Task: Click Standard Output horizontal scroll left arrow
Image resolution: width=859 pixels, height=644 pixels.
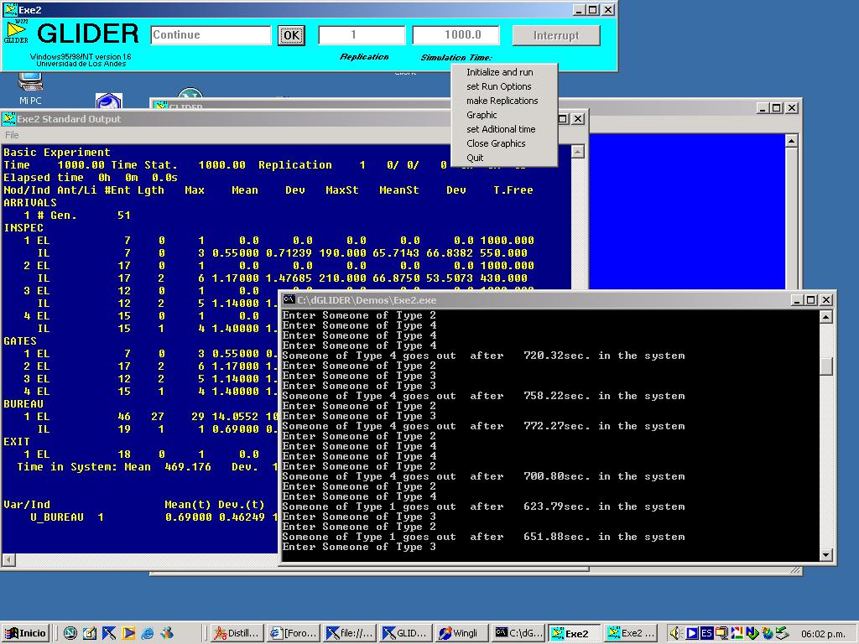Action: 8,559
